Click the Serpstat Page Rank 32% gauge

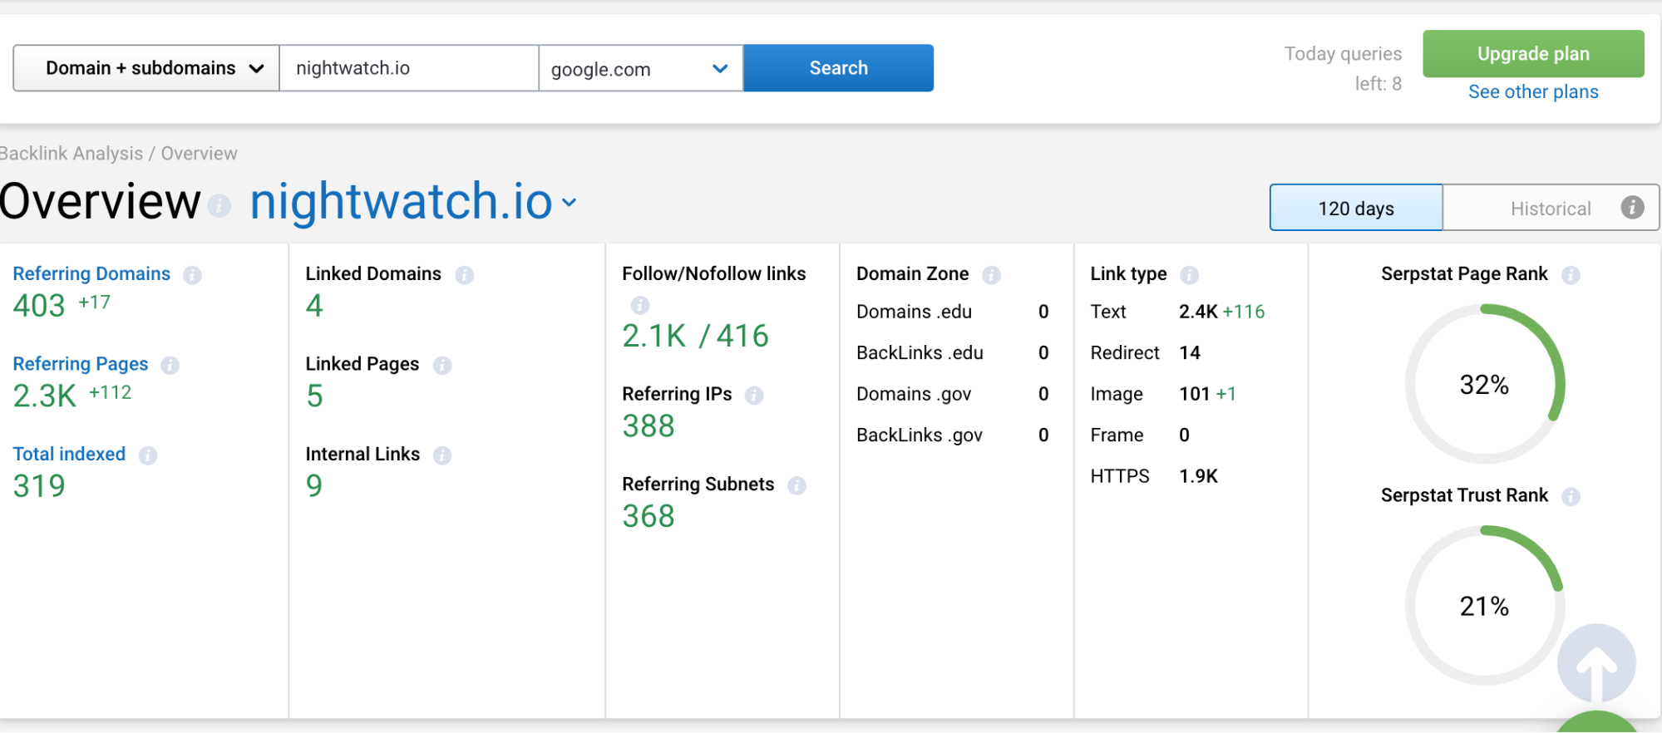(x=1485, y=384)
